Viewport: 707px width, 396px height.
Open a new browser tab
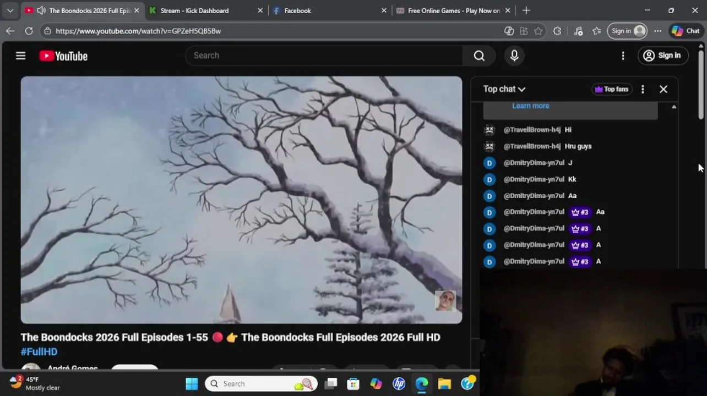pos(526,10)
